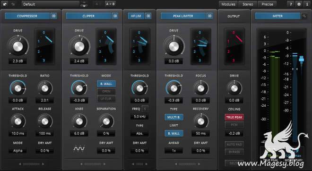This screenshot has height=171, width=312.
Task: Select B. WALL clipper mode
Action: (x=106, y=84)
